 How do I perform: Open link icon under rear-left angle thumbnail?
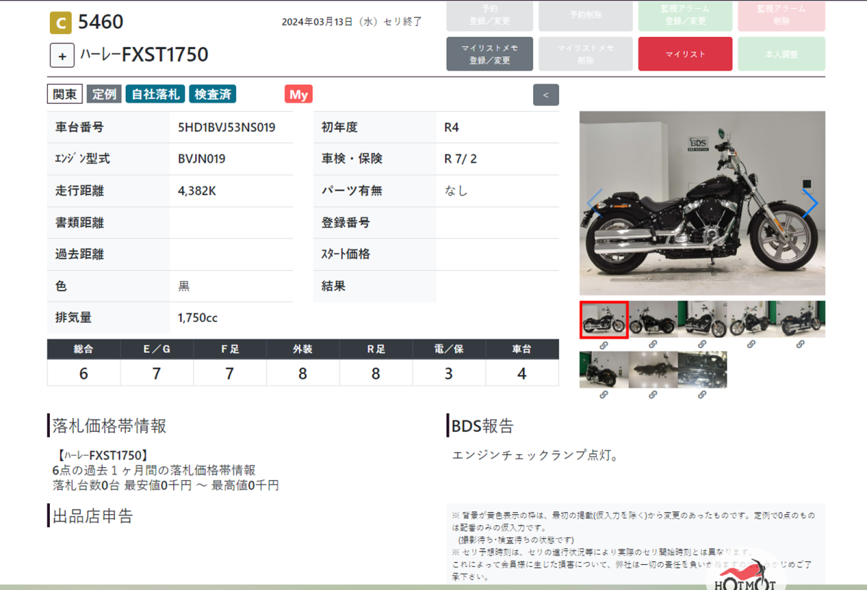point(603,395)
